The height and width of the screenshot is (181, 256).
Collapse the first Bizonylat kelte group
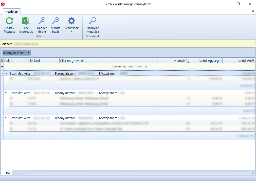(x=6, y=73)
